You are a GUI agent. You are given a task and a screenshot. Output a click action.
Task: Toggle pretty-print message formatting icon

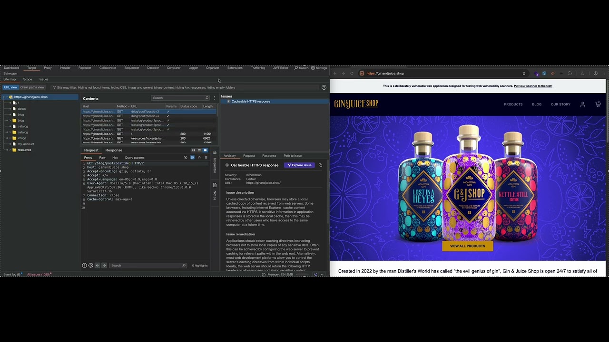coord(192,157)
